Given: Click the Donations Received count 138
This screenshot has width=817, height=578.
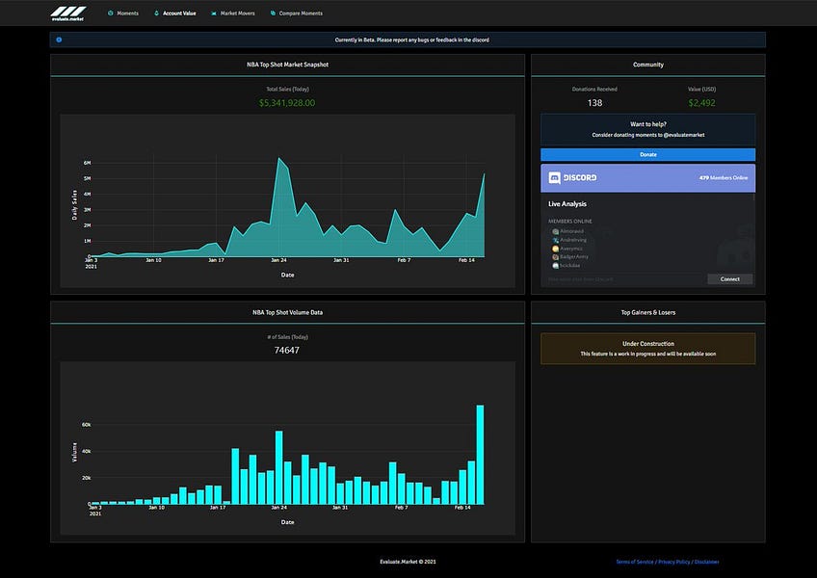Looking at the screenshot, I should [594, 103].
